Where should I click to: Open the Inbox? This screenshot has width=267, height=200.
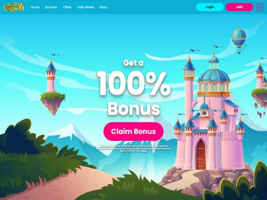point(103,7)
